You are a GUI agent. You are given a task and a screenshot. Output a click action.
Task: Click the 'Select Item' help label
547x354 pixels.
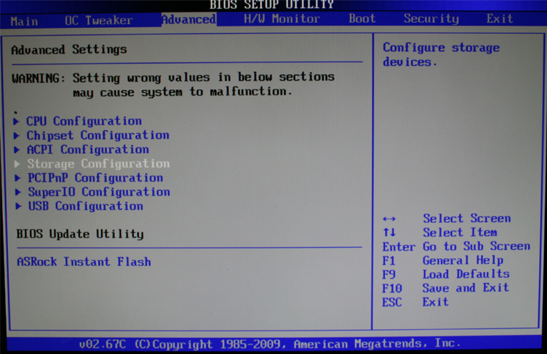[460, 232]
